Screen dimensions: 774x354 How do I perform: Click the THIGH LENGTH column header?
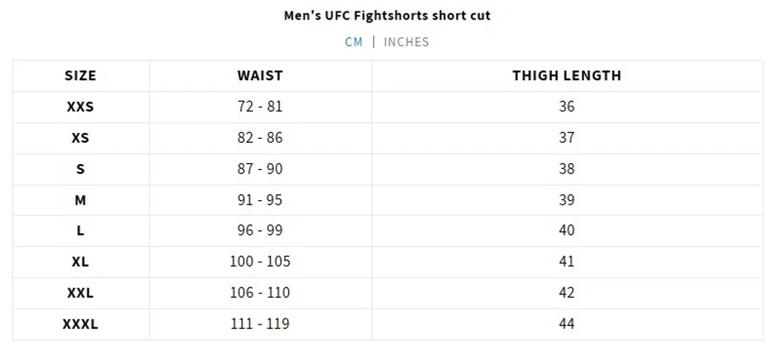567,75
